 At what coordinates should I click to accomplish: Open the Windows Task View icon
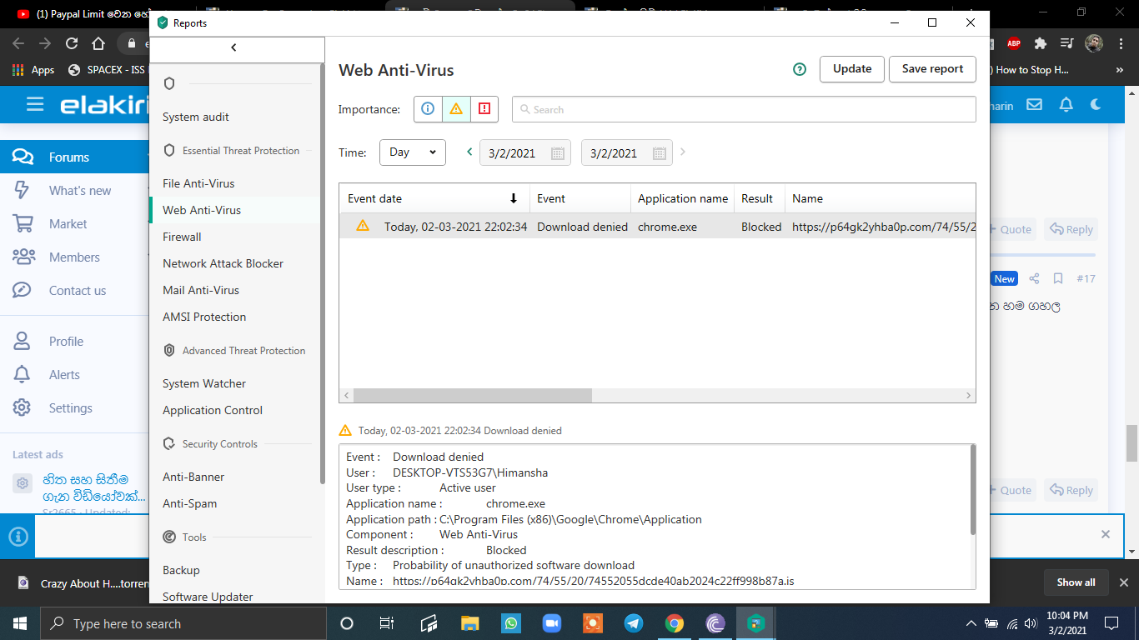point(387,623)
